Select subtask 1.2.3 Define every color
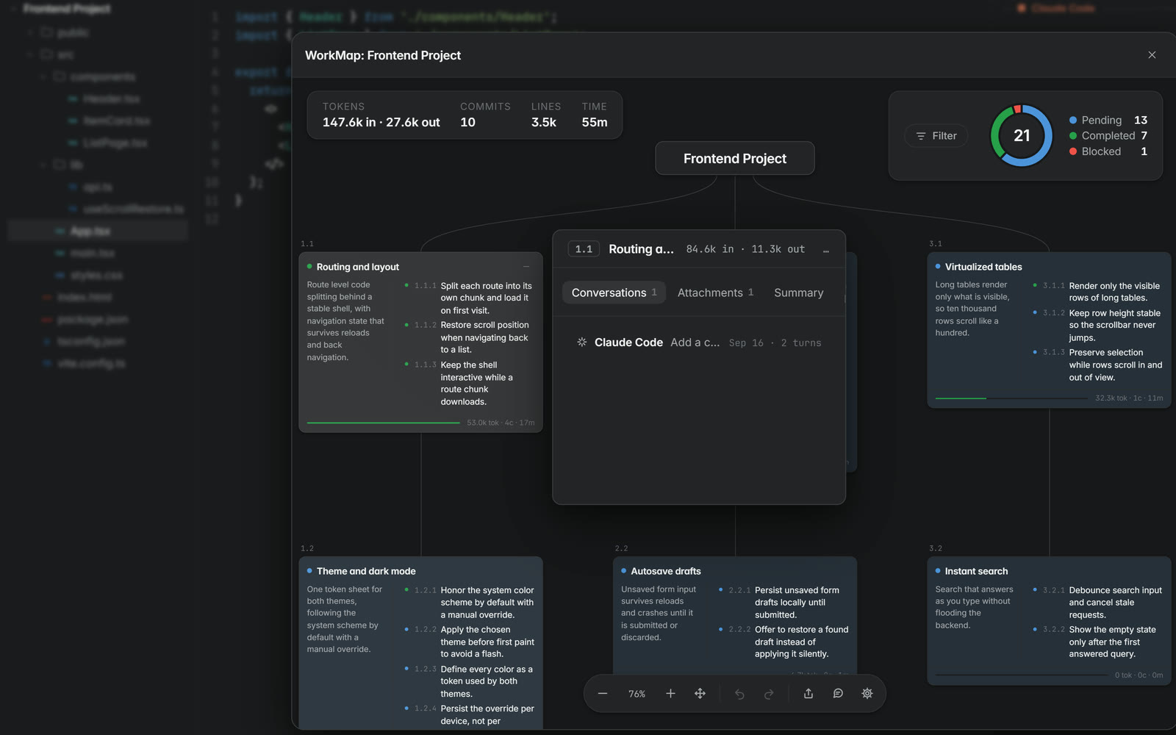This screenshot has width=1176, height=735. 470,681
